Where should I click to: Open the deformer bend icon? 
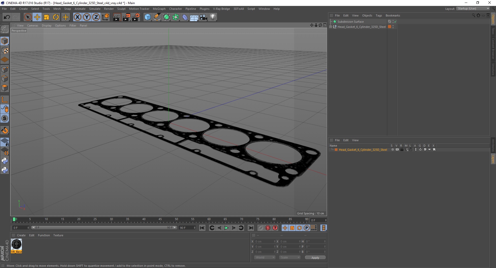pos(185,17)
